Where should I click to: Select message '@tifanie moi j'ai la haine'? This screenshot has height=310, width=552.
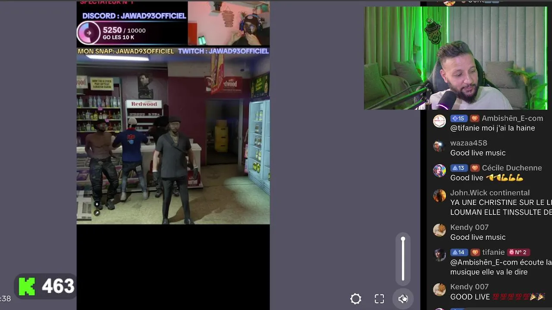pos(492,128)
